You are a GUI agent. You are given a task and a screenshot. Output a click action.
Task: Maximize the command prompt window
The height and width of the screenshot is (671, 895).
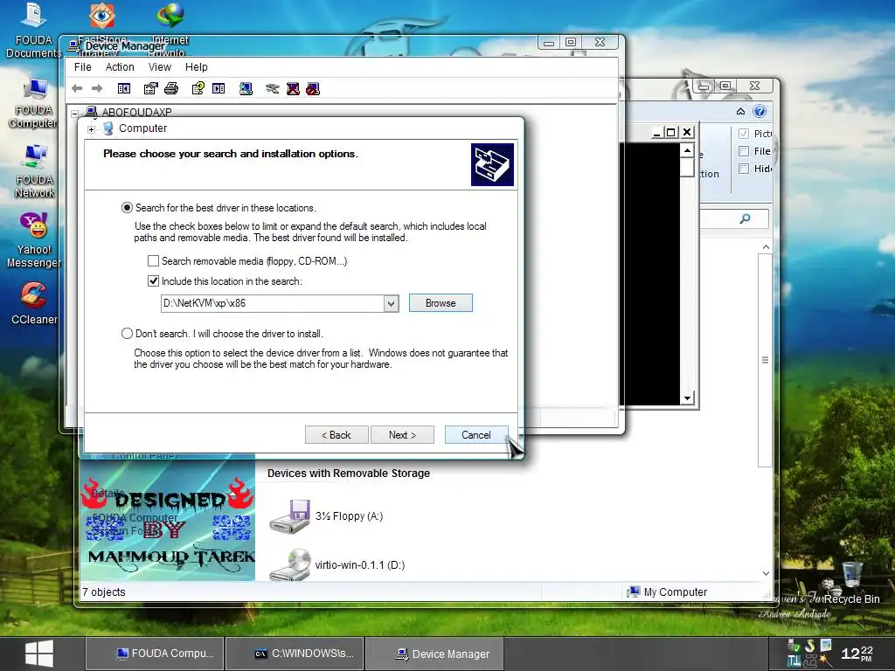tap(671, 133)
